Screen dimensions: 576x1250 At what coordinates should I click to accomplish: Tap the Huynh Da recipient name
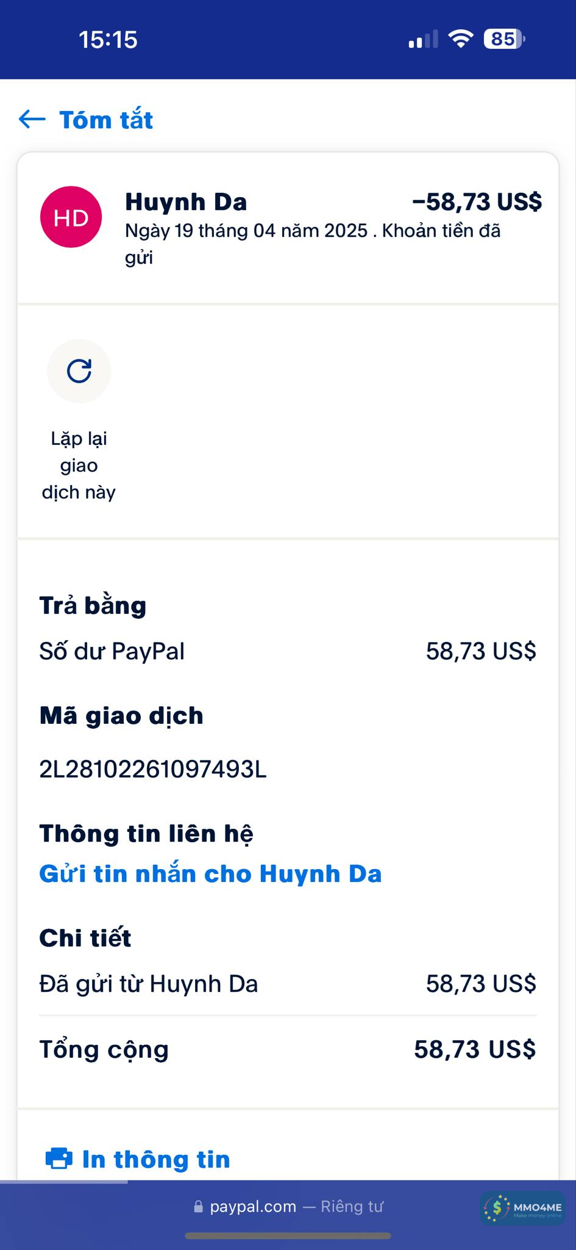(186, 202)
